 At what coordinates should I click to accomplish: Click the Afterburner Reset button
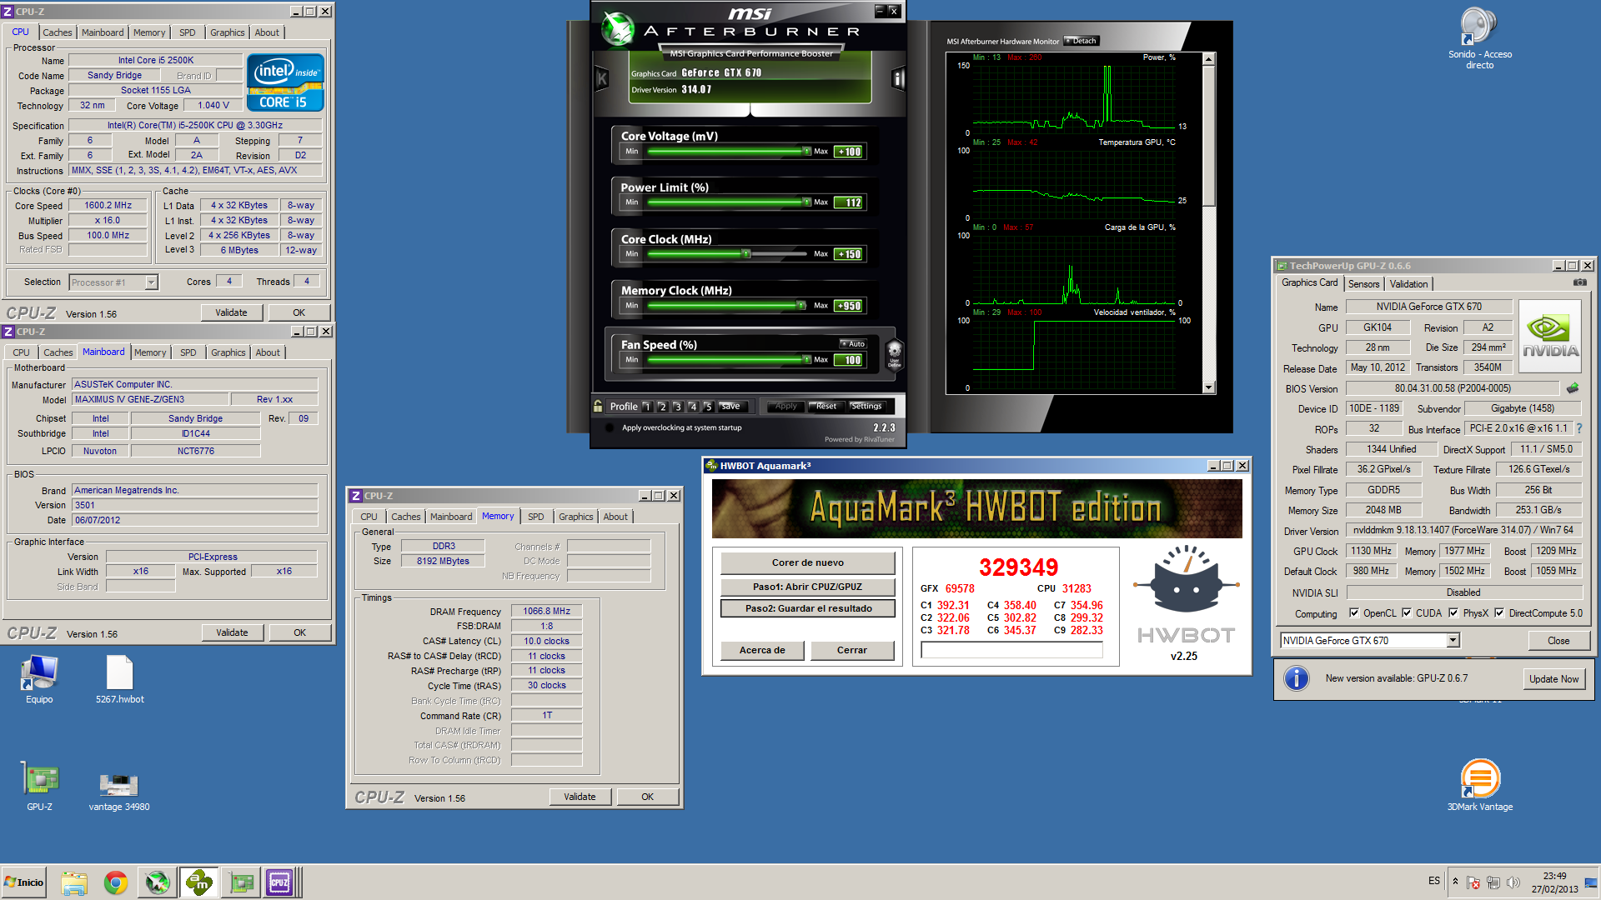click(826, 406)
